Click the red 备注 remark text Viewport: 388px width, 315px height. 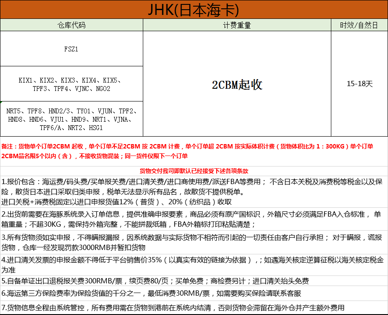point(187,151)
